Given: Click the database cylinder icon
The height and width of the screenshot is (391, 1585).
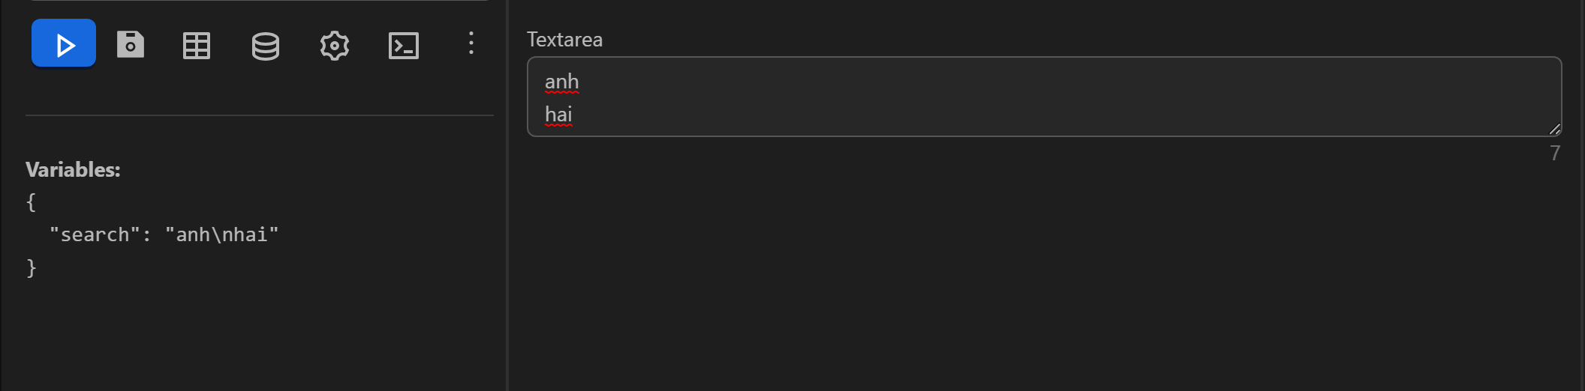Looking at the screenshot, I should [x=265, y=46].
